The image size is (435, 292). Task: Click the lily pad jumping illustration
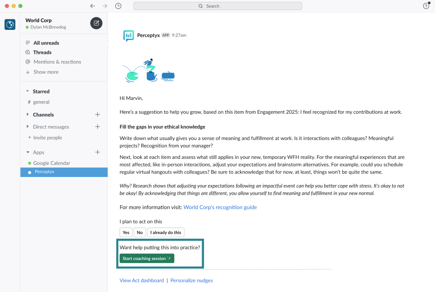pos(149,71)
